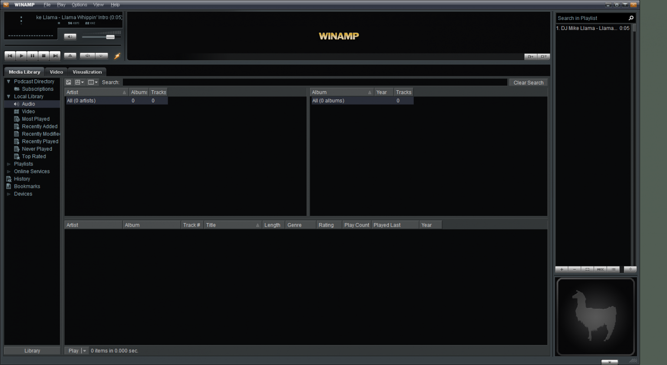
Task: Open file with the Eject button
Action: (70, 56)
